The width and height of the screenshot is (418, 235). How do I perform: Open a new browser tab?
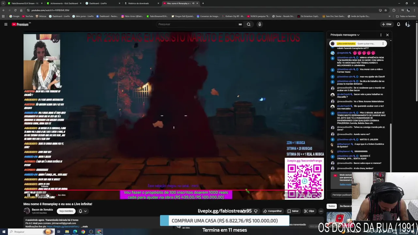(203, 3)
